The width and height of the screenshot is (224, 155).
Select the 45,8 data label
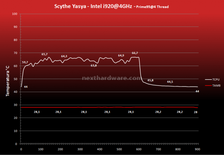[150, 80]
